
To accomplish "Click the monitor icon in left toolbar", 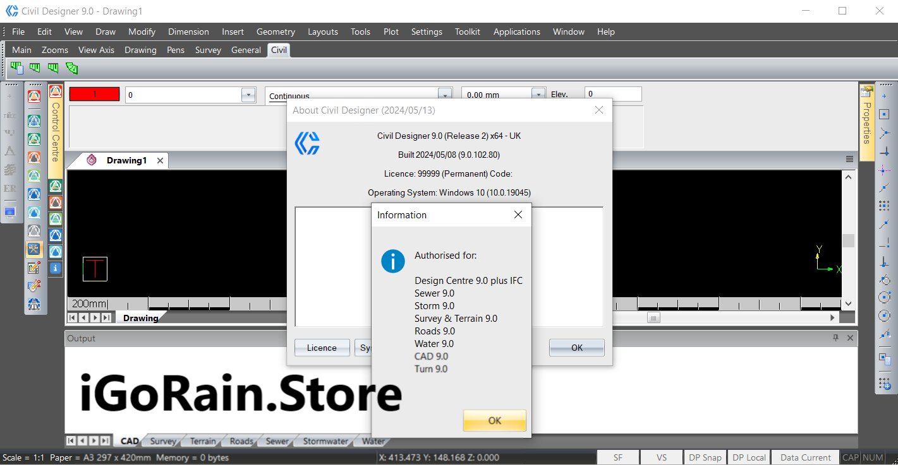I will pyautogui.click(x=10, y=212).
